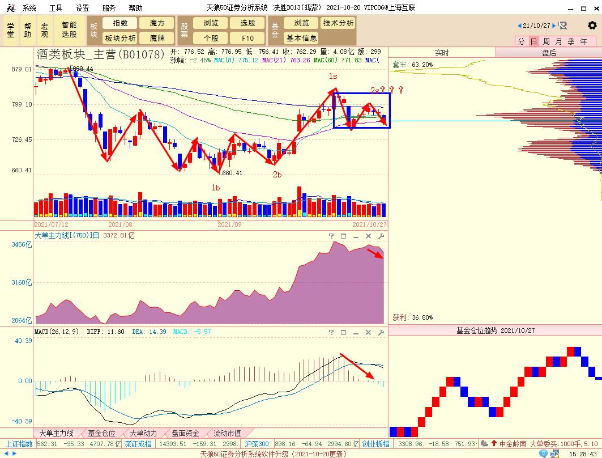The height and width of the screenshot is (458, 602).
Task: Open wrench settings on MACD panel
Action: 381,332
